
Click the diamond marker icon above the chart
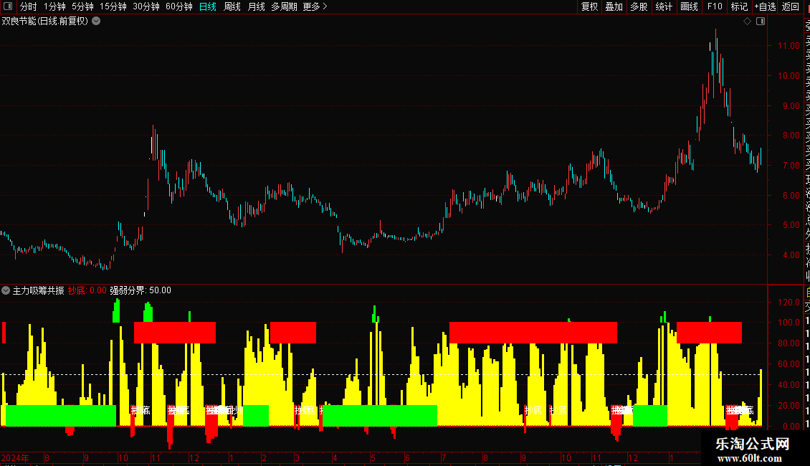[747, 22]
